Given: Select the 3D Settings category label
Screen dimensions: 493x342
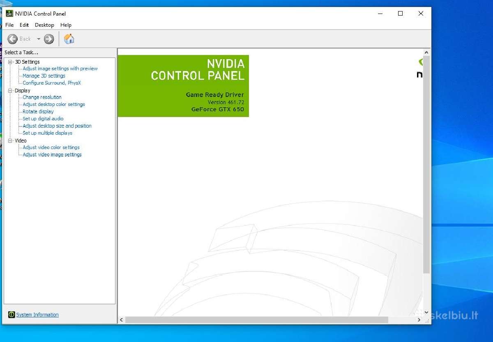Looking at the screenshot, I should click(28, 62).
